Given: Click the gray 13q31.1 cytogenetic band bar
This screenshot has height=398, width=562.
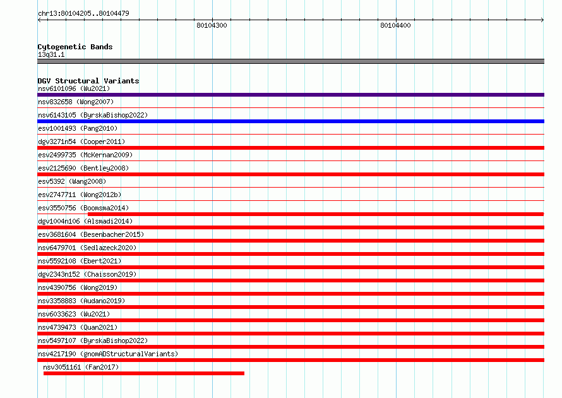Looking at the screenshot, I should coord(290,61).
